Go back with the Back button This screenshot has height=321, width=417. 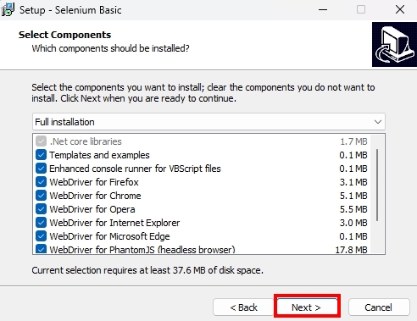243,307
